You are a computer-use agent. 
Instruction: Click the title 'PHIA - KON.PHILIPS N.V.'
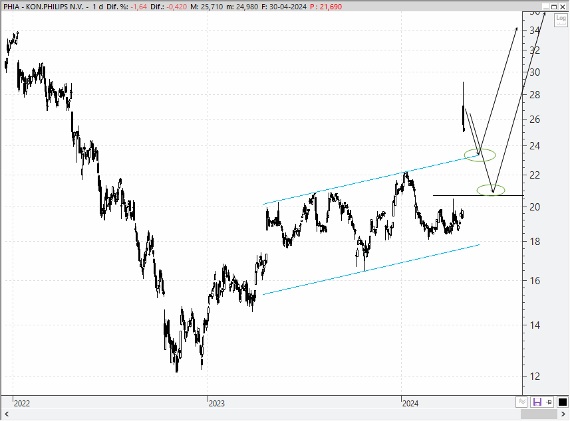click(43, 7)
